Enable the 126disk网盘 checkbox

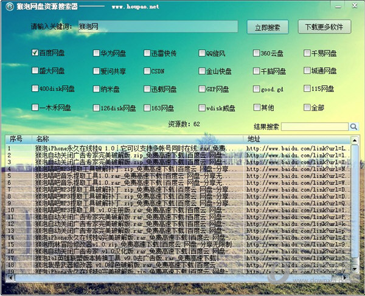coord(96,108)
